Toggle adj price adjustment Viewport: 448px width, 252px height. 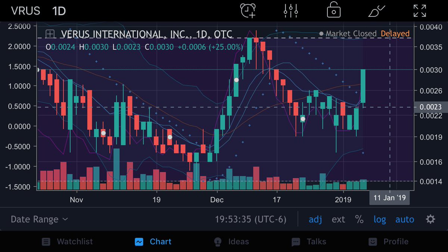coord(315,219)
